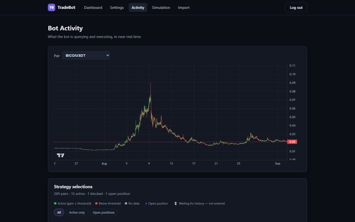Click the red Below threshold legend dot

tap(96, 203)
